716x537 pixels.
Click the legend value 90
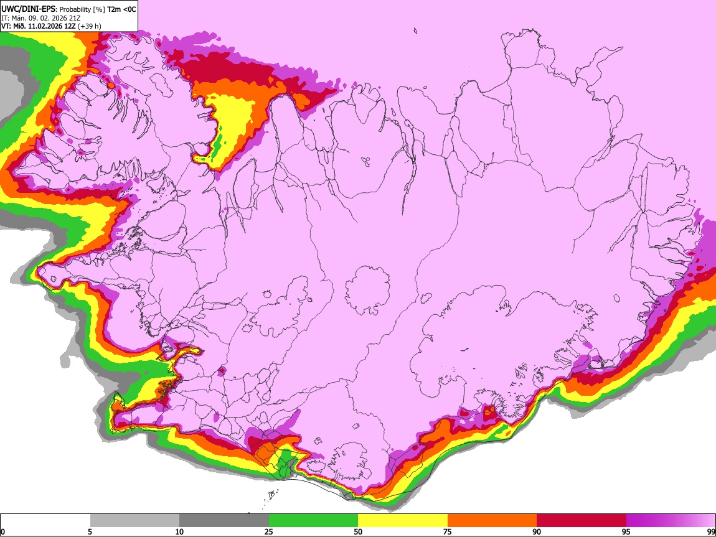click(537, 531)
